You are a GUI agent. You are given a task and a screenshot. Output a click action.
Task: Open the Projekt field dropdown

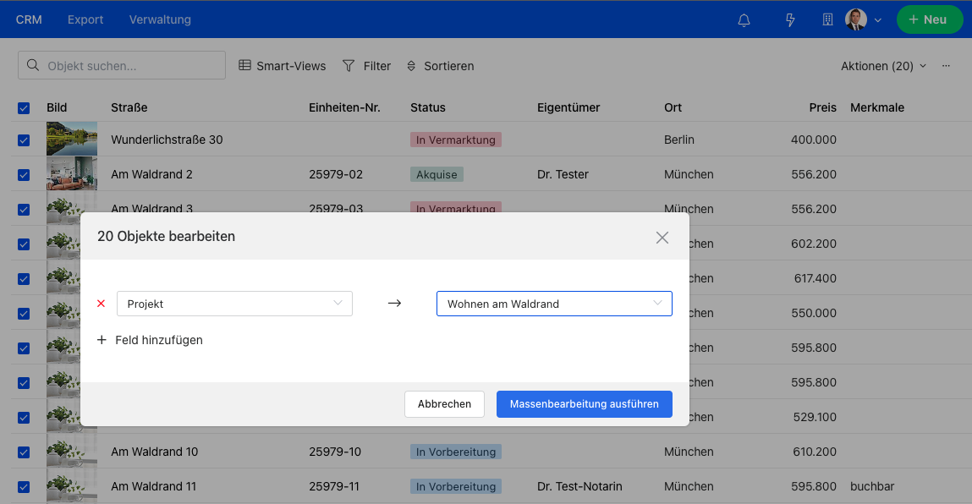234,304
